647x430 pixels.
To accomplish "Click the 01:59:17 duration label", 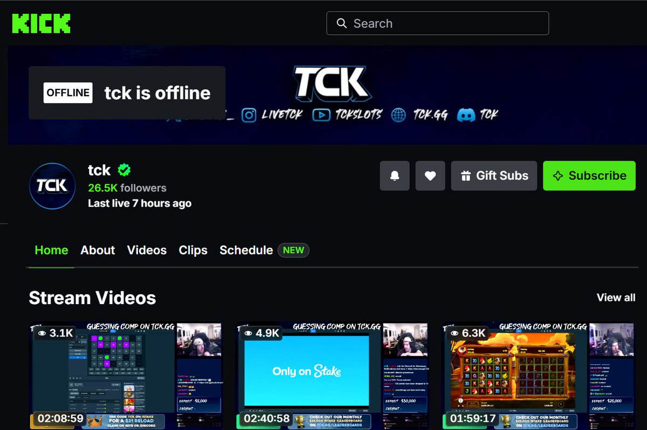I will tap(473, 418).
